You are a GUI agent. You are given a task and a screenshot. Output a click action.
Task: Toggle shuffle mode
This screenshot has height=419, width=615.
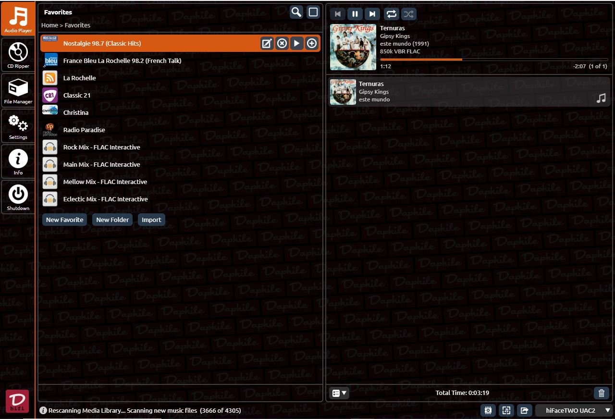[x=409, y=14]
